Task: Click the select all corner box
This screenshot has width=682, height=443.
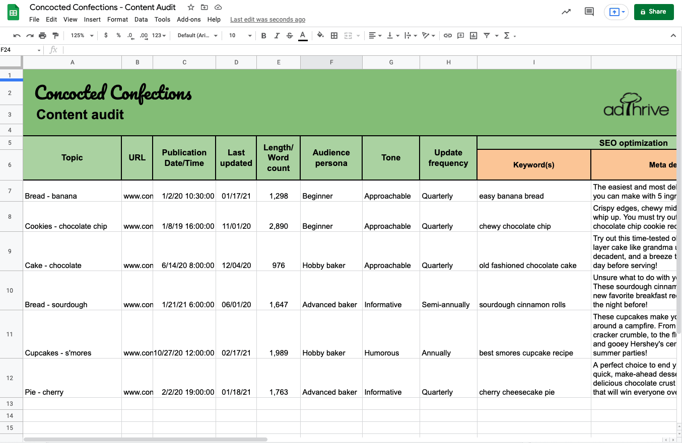Action: [x=11, y=62]
